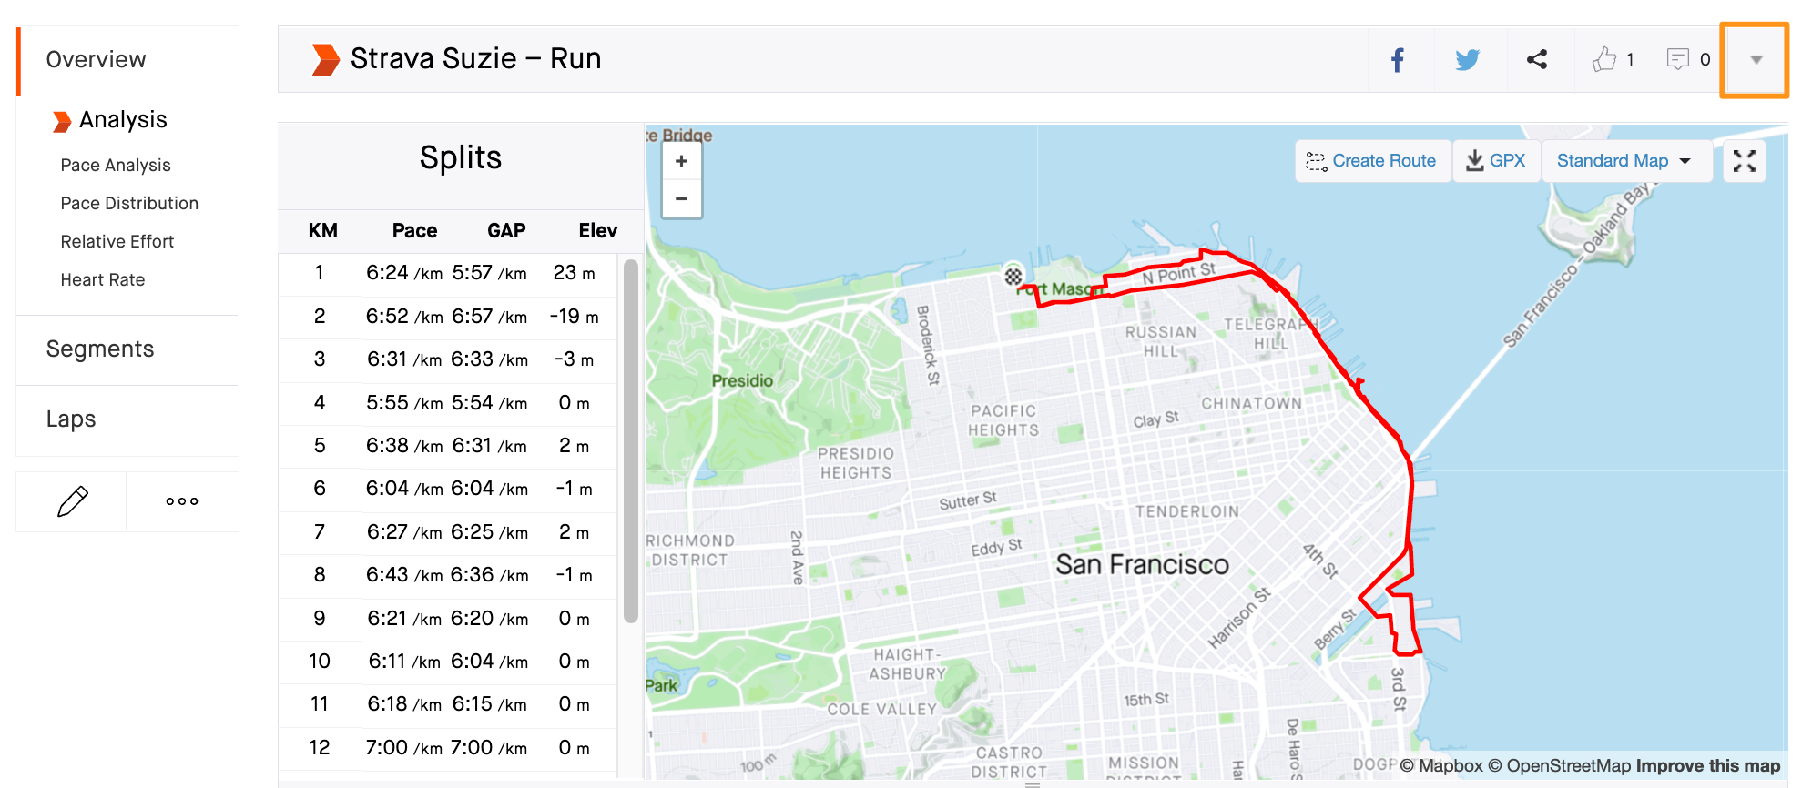Click the Create Route button

coord(1371,161)
